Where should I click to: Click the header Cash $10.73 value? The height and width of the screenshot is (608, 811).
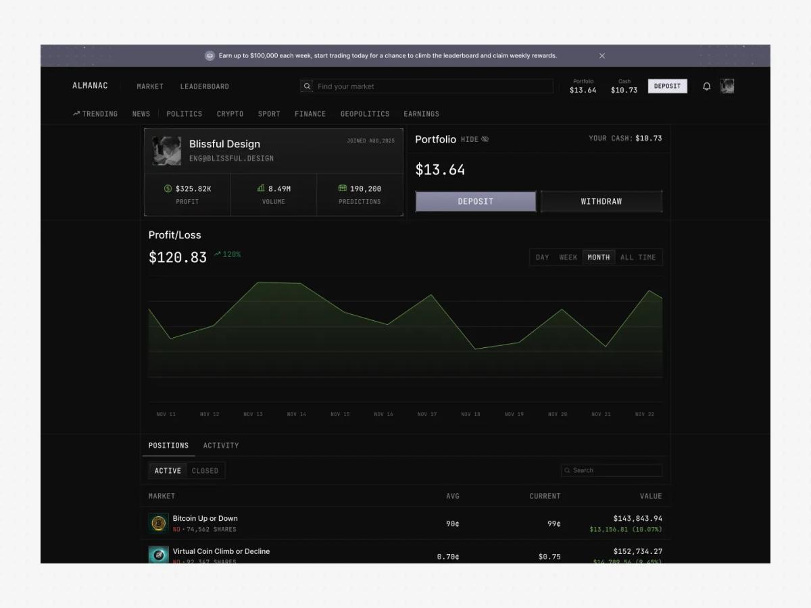(624, 90)
